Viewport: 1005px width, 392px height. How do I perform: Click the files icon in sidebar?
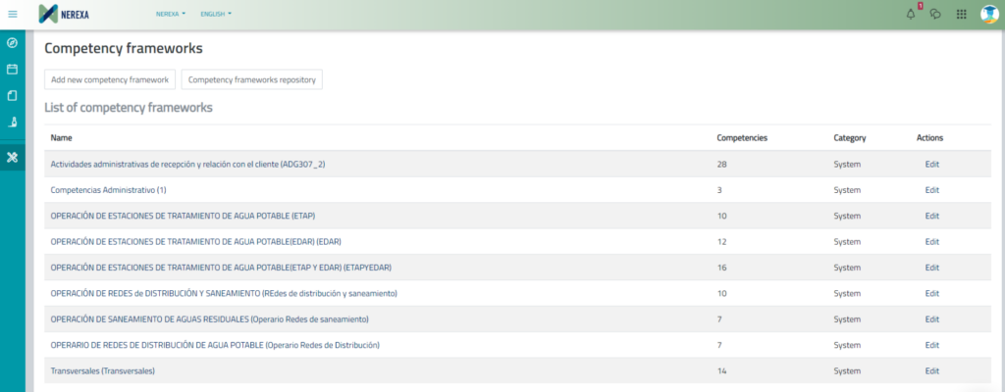13,96
